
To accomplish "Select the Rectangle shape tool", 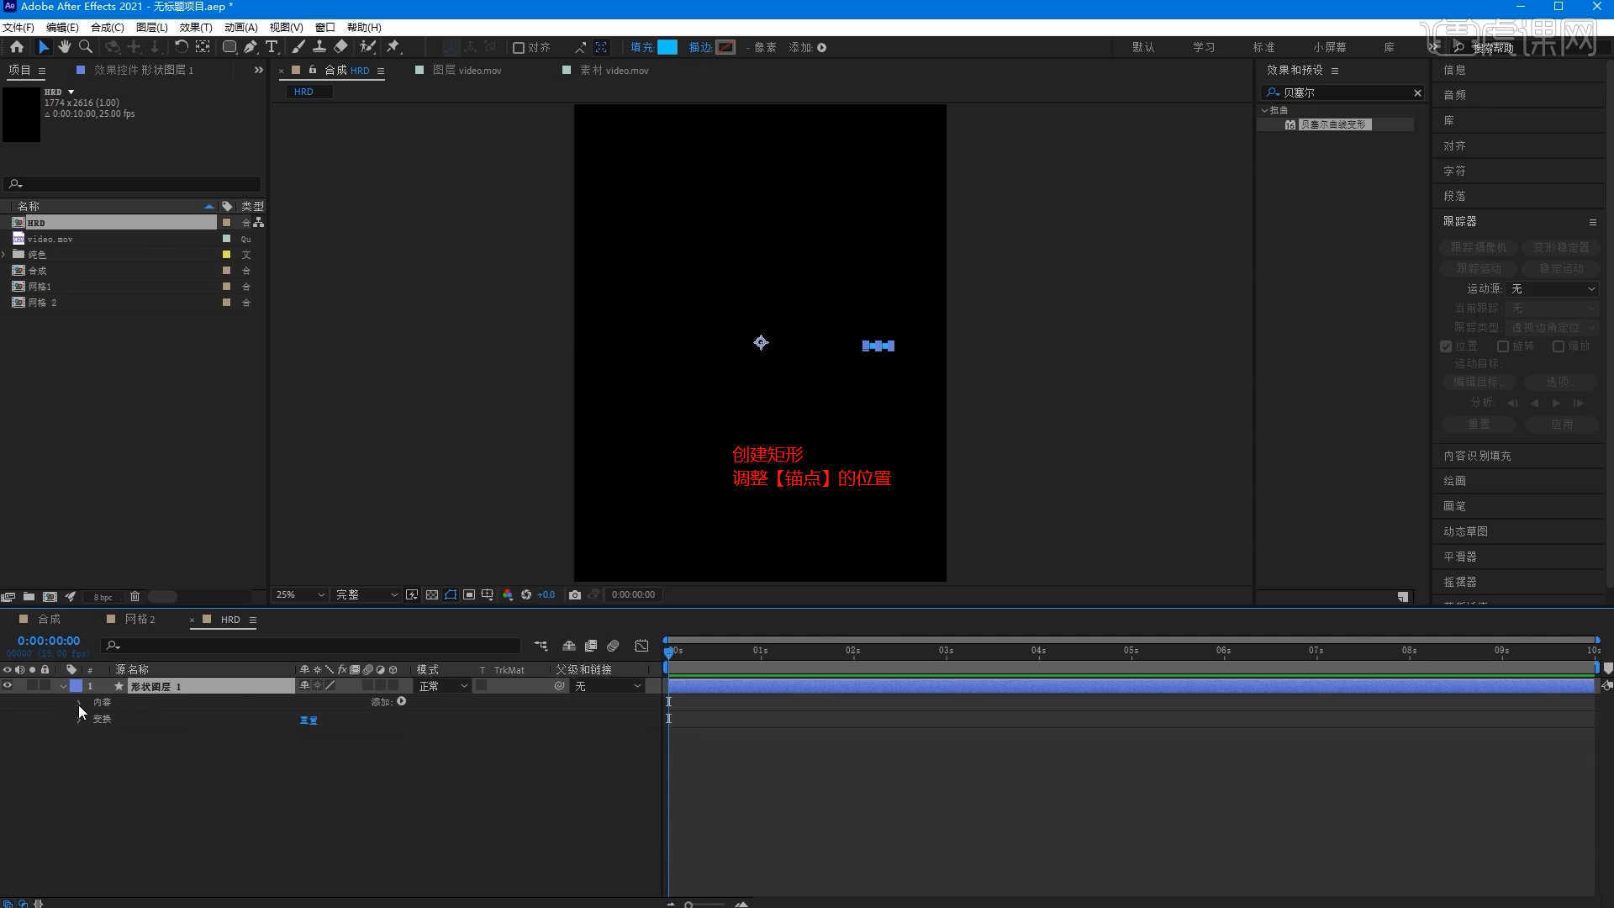I will click(x=229, y=47).
